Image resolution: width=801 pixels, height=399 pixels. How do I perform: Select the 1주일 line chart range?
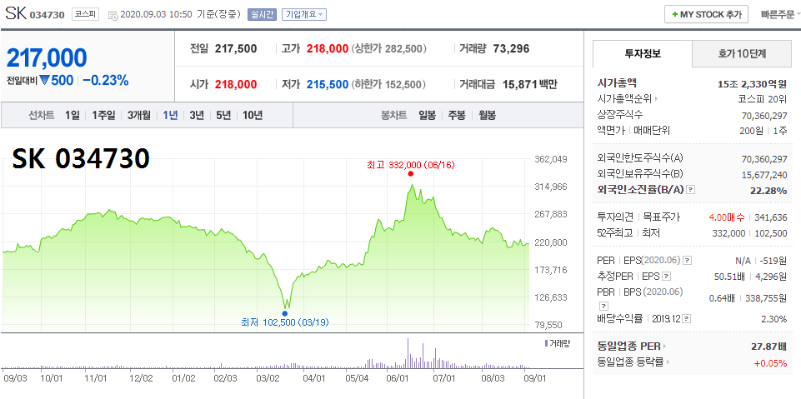[x=103, y=115]
